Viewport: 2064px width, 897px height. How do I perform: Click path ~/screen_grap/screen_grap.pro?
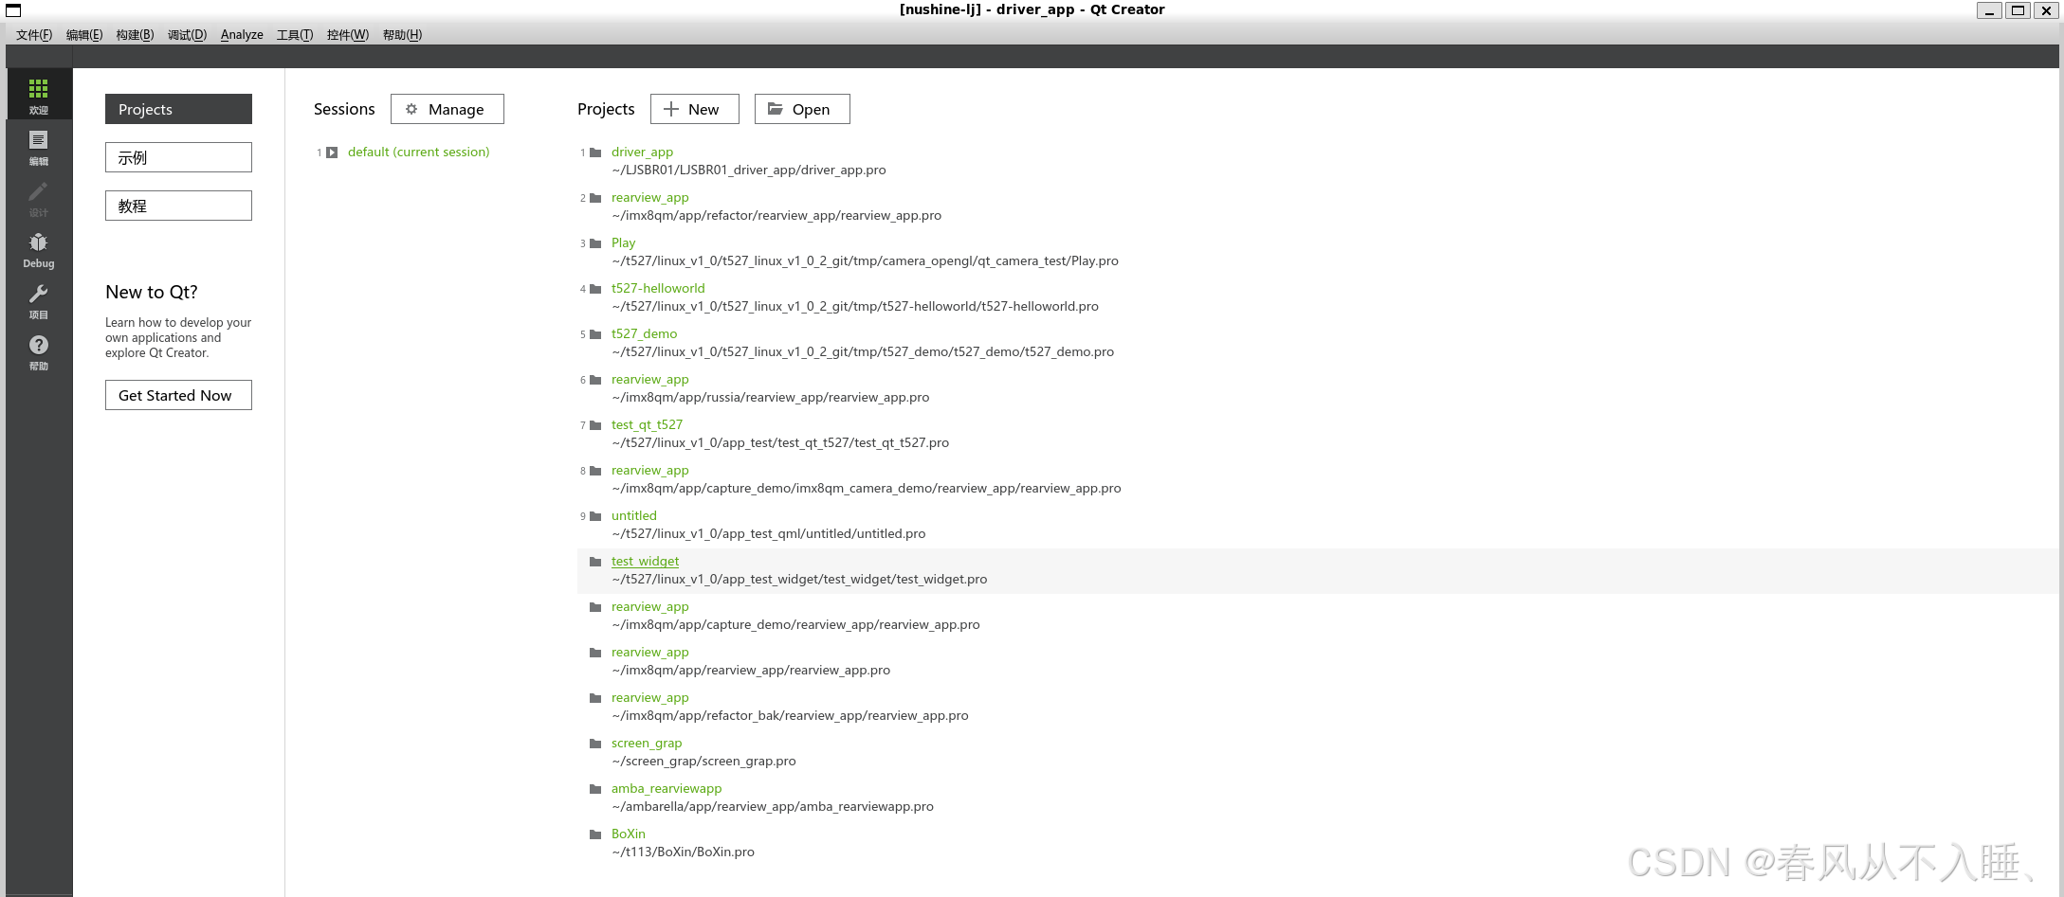click(703, 762)
